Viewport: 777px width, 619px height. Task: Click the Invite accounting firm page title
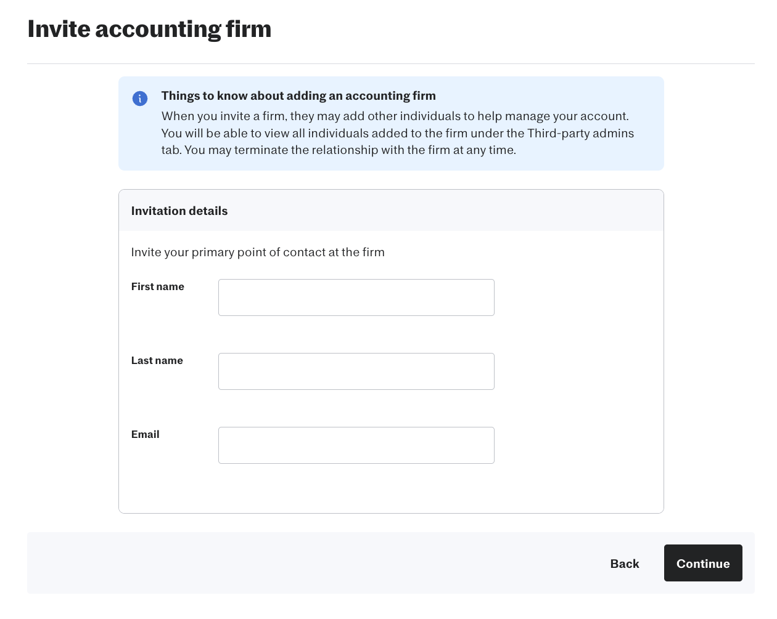pyautogui.click(x=149, y=29)
